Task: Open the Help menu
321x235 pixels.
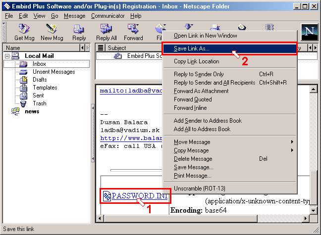Action: (x=136, y=16)
